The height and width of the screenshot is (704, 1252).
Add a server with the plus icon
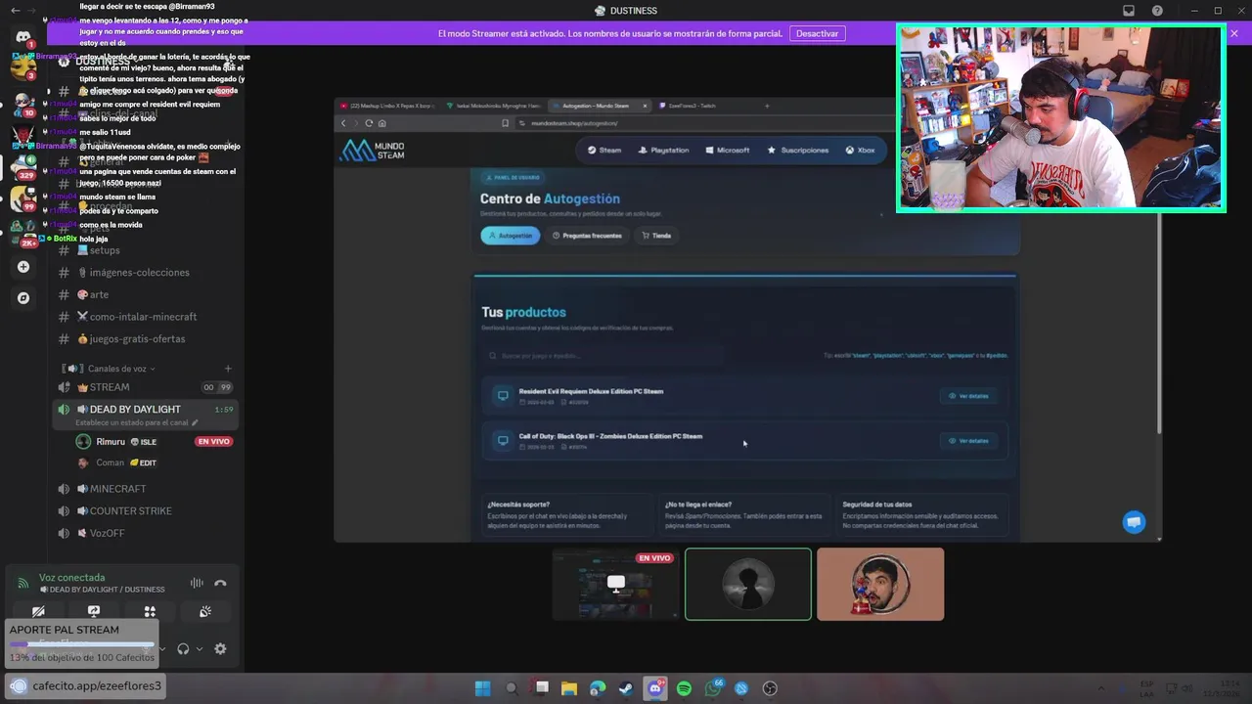pos(23,266)
